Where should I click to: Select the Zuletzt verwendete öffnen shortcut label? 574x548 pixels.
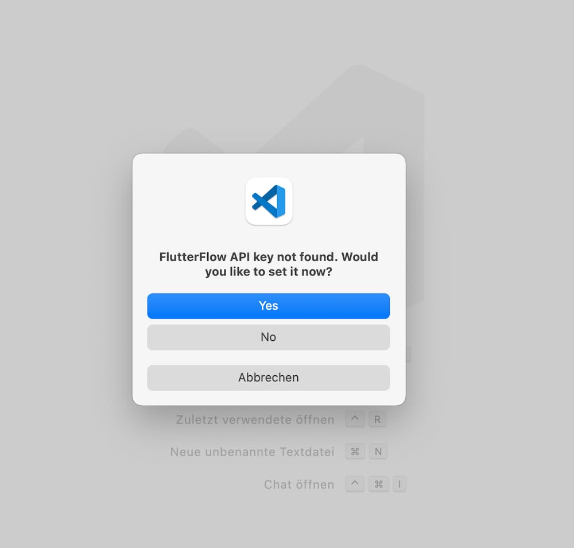(x=255, y=419)
